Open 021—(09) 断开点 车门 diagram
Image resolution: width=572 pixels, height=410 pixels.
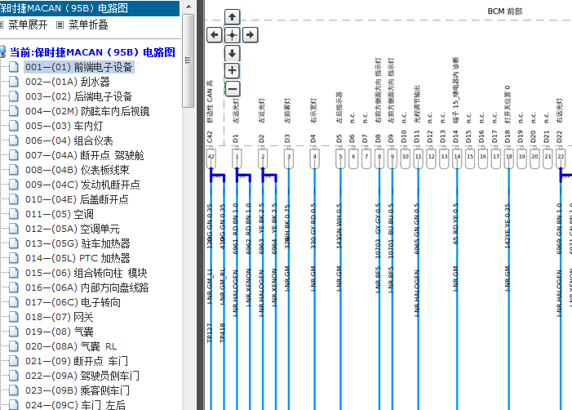pos(77,361)
